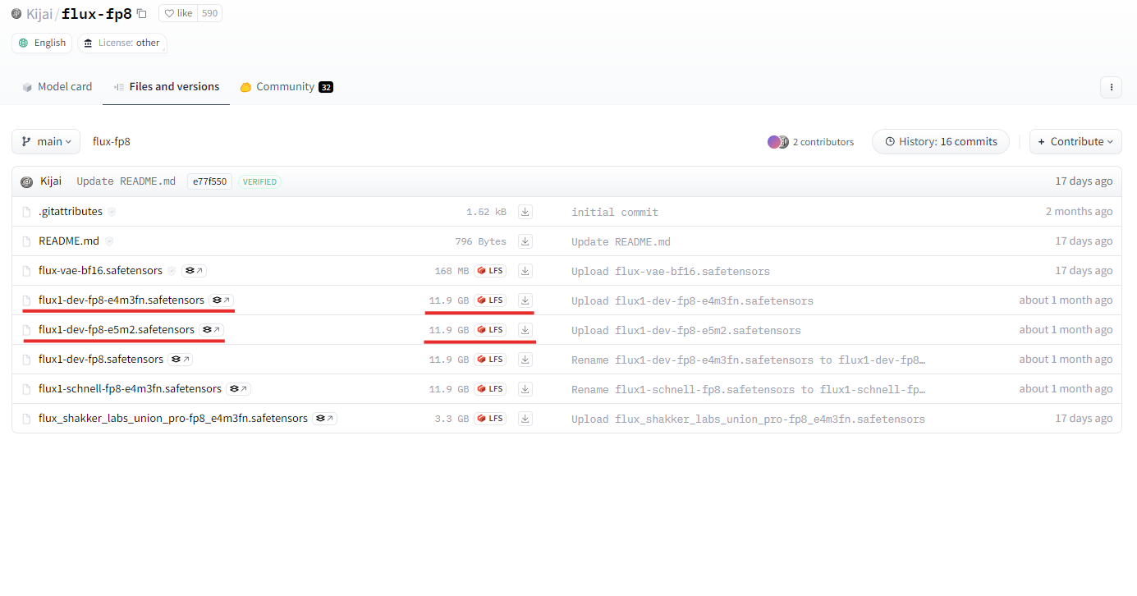Click the 3.3 GB file size
Viewport: 1137px width, 596px height.
point(452,419)
